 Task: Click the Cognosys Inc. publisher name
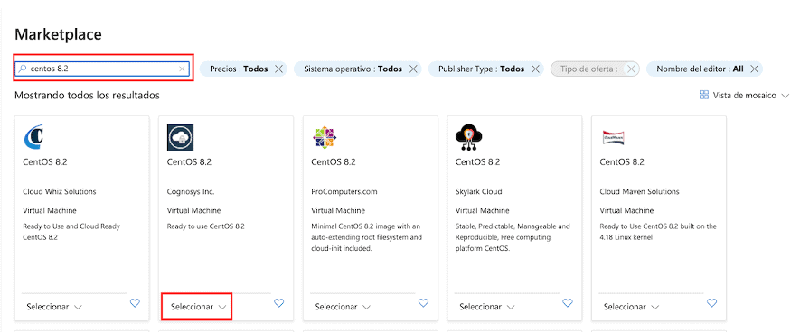pyautogui.click(x=191, y=191)
